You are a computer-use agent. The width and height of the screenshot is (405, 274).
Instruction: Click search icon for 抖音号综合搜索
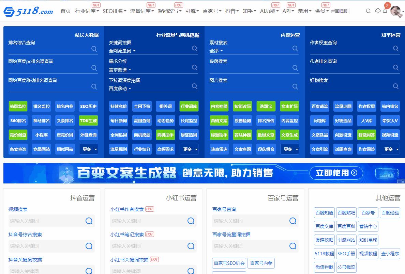click(x=89, y=246)
